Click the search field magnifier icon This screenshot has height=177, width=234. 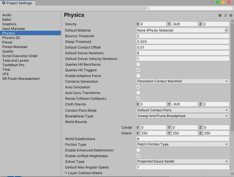(x=148, y=8)
